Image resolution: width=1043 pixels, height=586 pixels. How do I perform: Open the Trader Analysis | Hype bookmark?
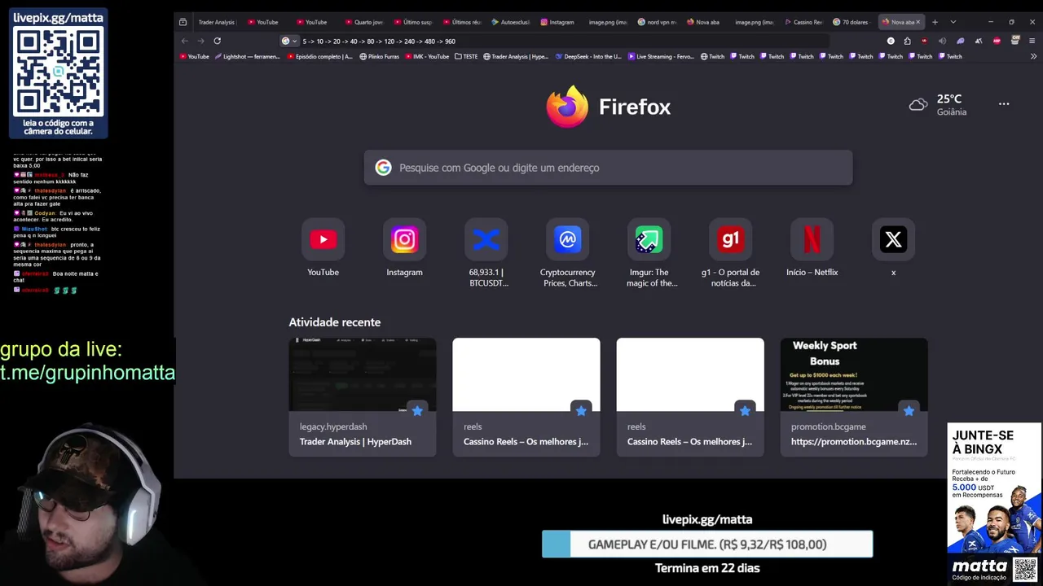pyautogui.click(x=516, y=56)
